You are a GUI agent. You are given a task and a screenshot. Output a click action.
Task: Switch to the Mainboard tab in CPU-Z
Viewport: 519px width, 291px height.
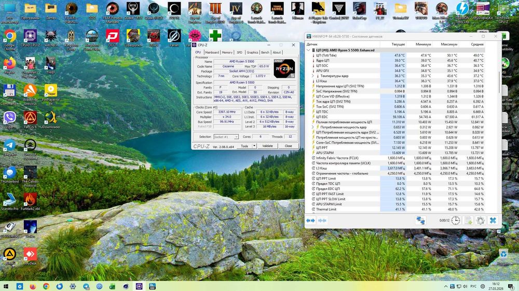pos(212,52)
